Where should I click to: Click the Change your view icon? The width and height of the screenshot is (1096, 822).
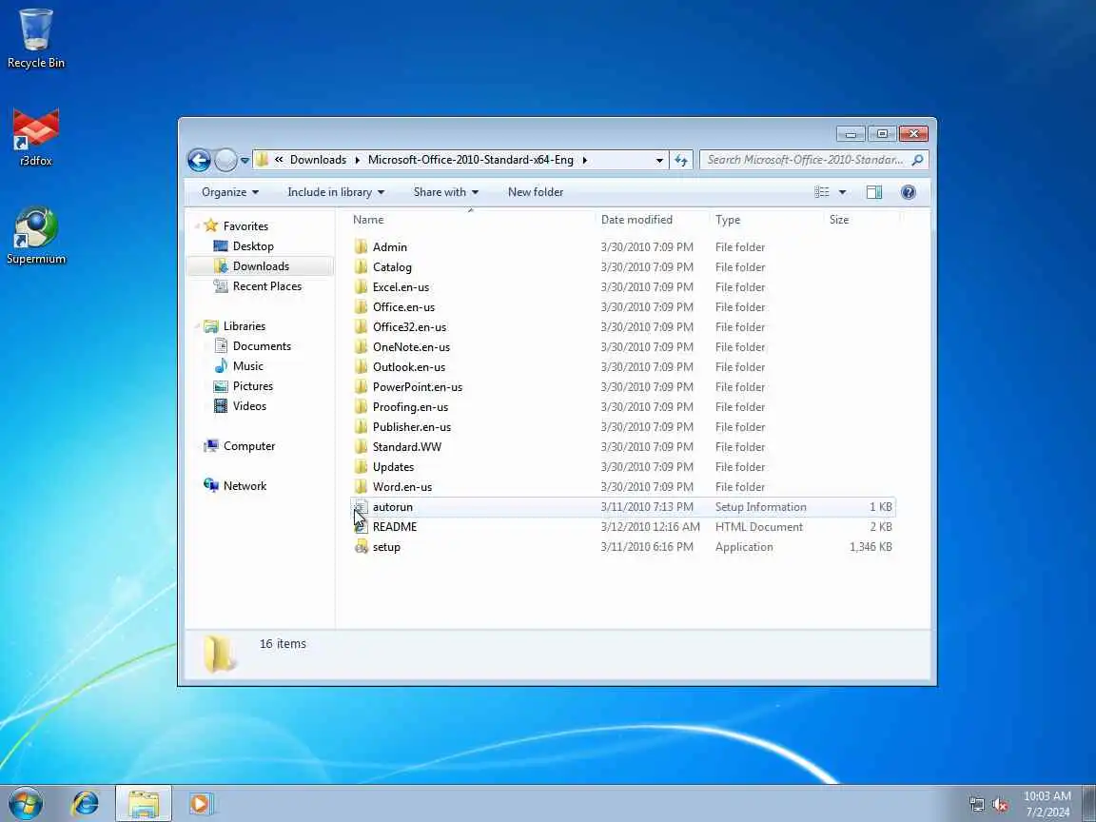822,192
